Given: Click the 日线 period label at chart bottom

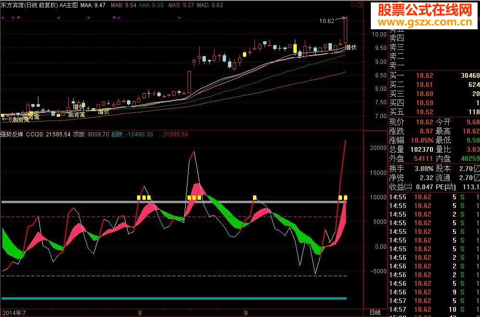Looking at the screenshot, I should tap(375, 312).
